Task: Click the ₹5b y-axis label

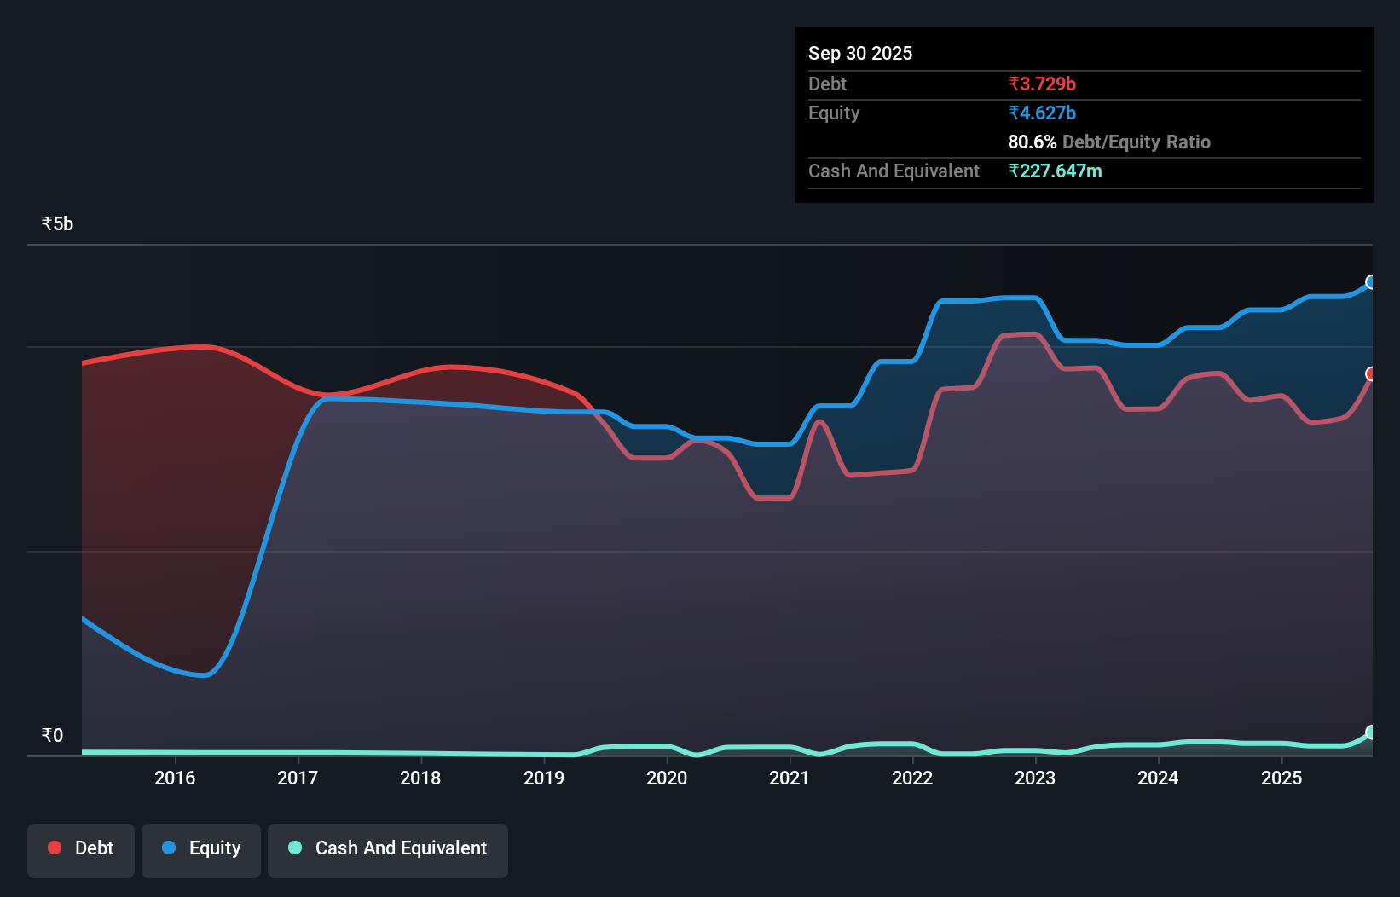Action: point(57,223)
